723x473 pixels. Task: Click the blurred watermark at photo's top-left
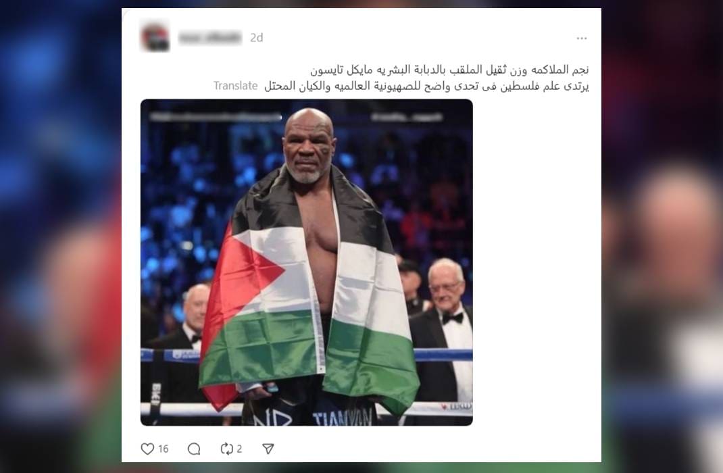click(x=216, y=118)
